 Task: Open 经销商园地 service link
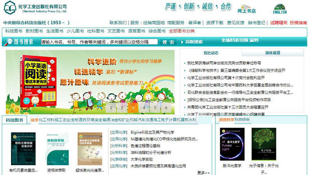tap(154, 23)
